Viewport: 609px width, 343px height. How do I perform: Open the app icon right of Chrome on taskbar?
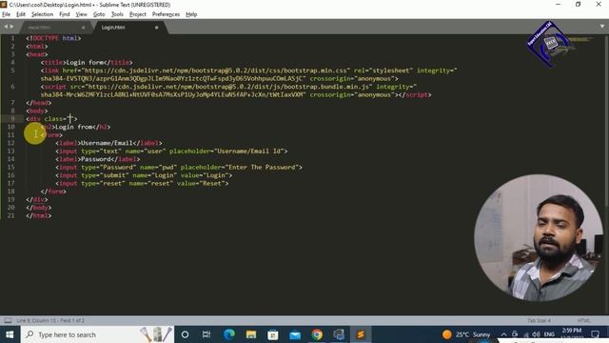pos(339,334)
